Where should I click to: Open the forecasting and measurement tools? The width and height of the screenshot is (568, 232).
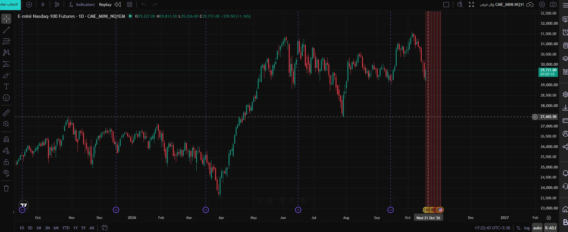[6, 64]
